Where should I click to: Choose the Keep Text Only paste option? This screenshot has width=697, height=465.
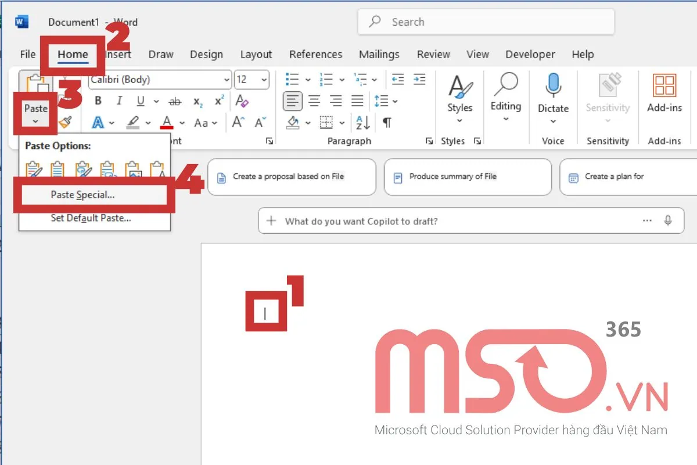coord(157,169)
